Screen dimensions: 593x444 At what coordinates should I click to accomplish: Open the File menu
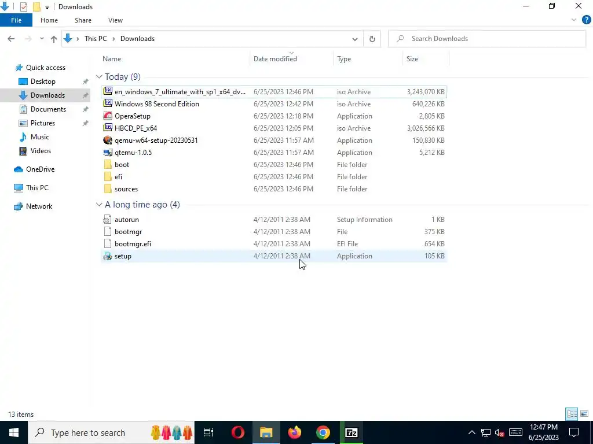(x=16, y=20)
